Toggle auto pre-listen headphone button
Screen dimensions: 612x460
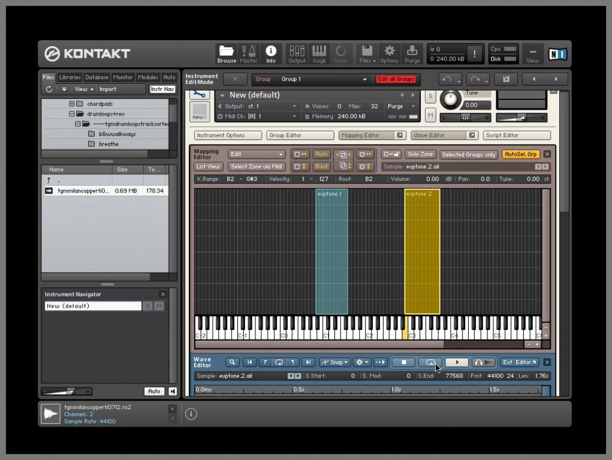[x=483, y=362]
